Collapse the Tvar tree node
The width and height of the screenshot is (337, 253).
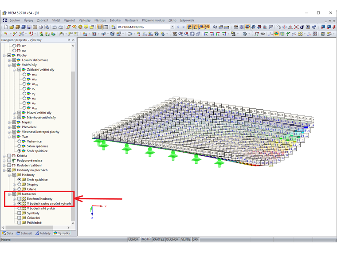pos(9,137)
